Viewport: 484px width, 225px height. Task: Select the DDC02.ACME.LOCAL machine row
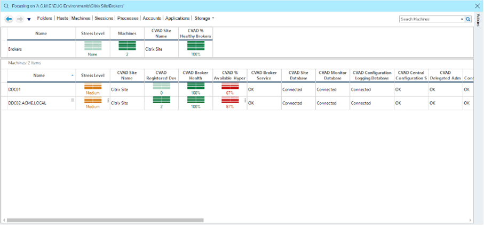(237, 103)
